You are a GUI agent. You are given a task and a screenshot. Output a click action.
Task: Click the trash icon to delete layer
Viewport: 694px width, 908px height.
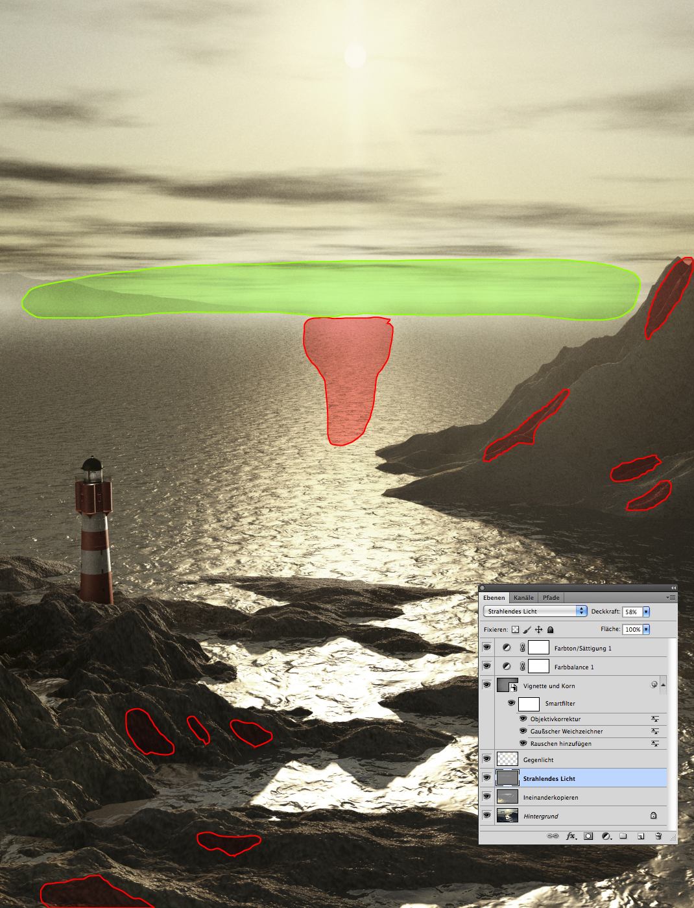[658, 836]
